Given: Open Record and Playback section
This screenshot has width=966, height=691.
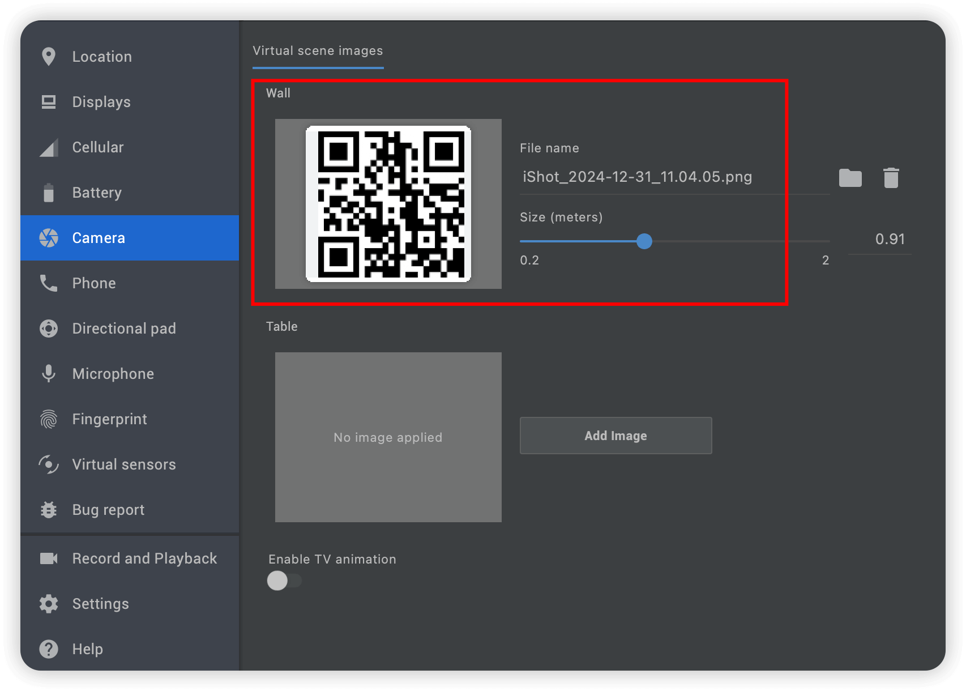Looking at the screenshot, I should [x=144, y=558].
